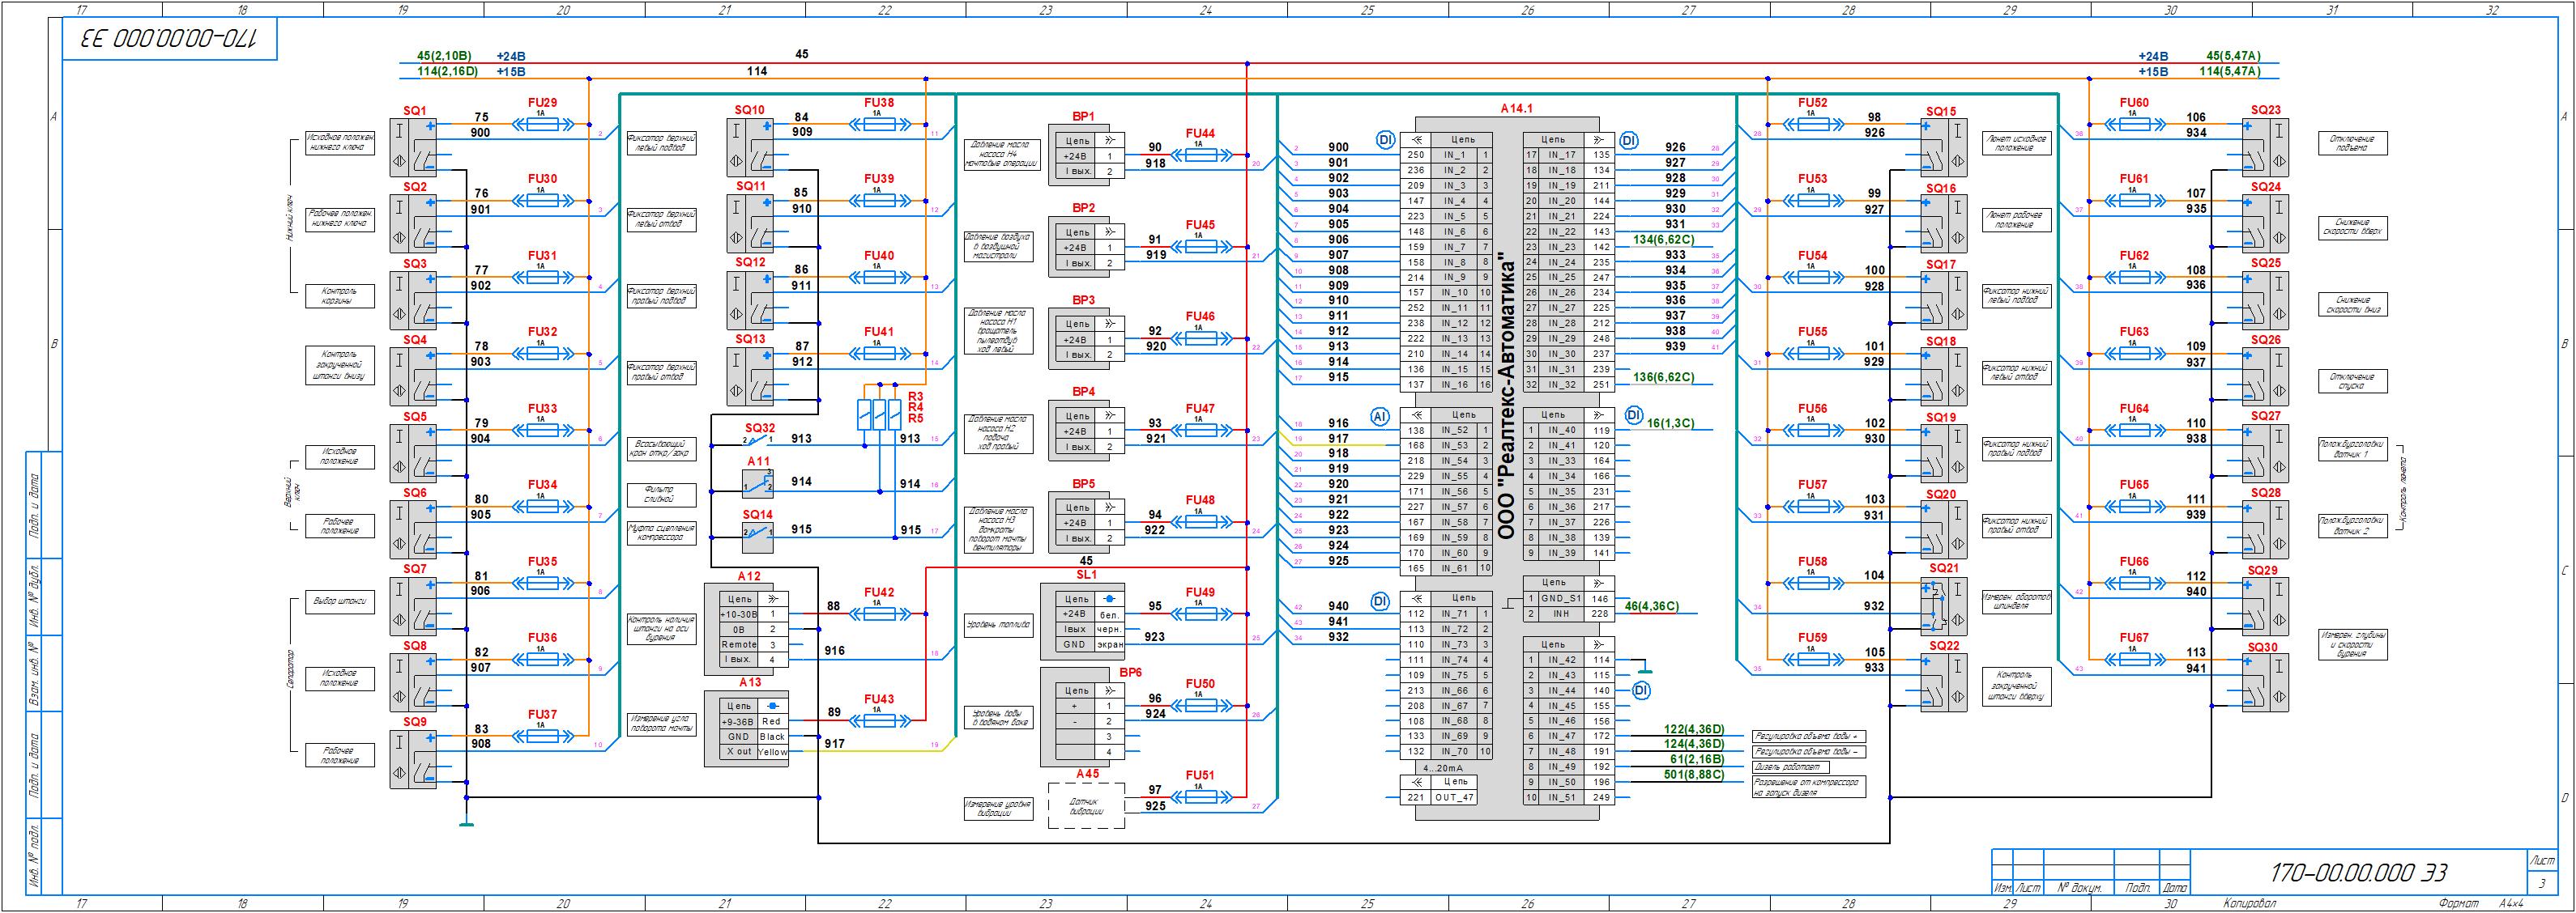This screenshot has height=913, width=2576.
Task: Select the A45 dashed vibration sensor box
Action: [1086, 805]
